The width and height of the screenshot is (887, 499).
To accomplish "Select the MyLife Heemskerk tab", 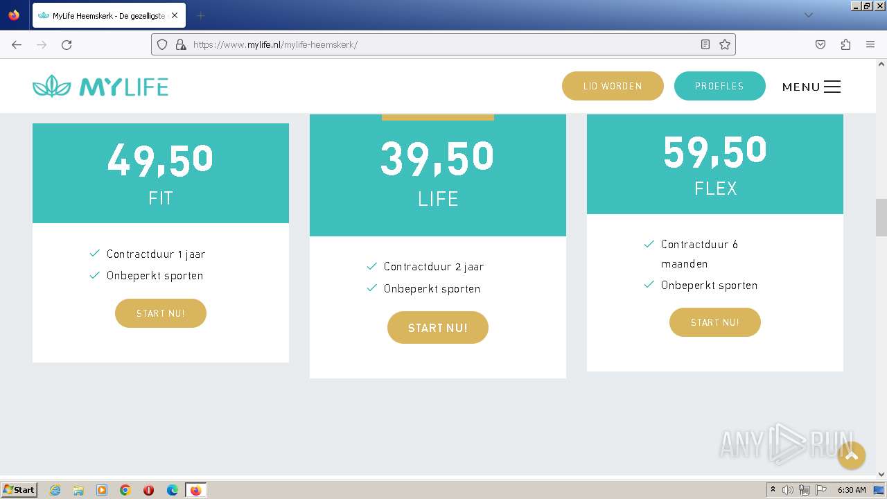I will tap(108, 15).
